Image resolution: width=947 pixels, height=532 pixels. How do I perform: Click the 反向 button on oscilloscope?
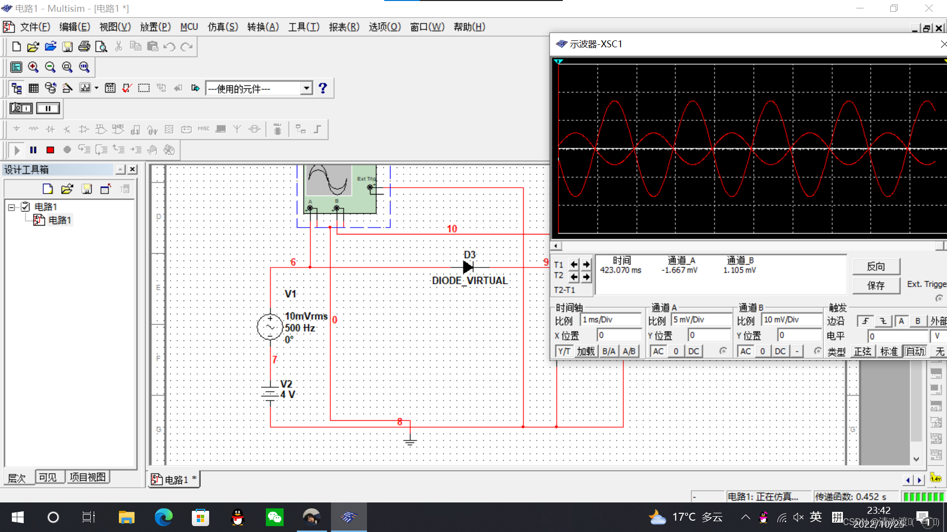875,266
